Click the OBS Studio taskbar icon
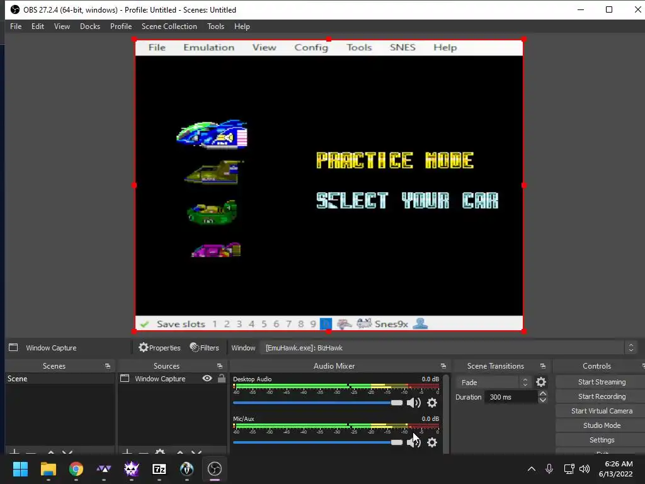 [215, 469]
